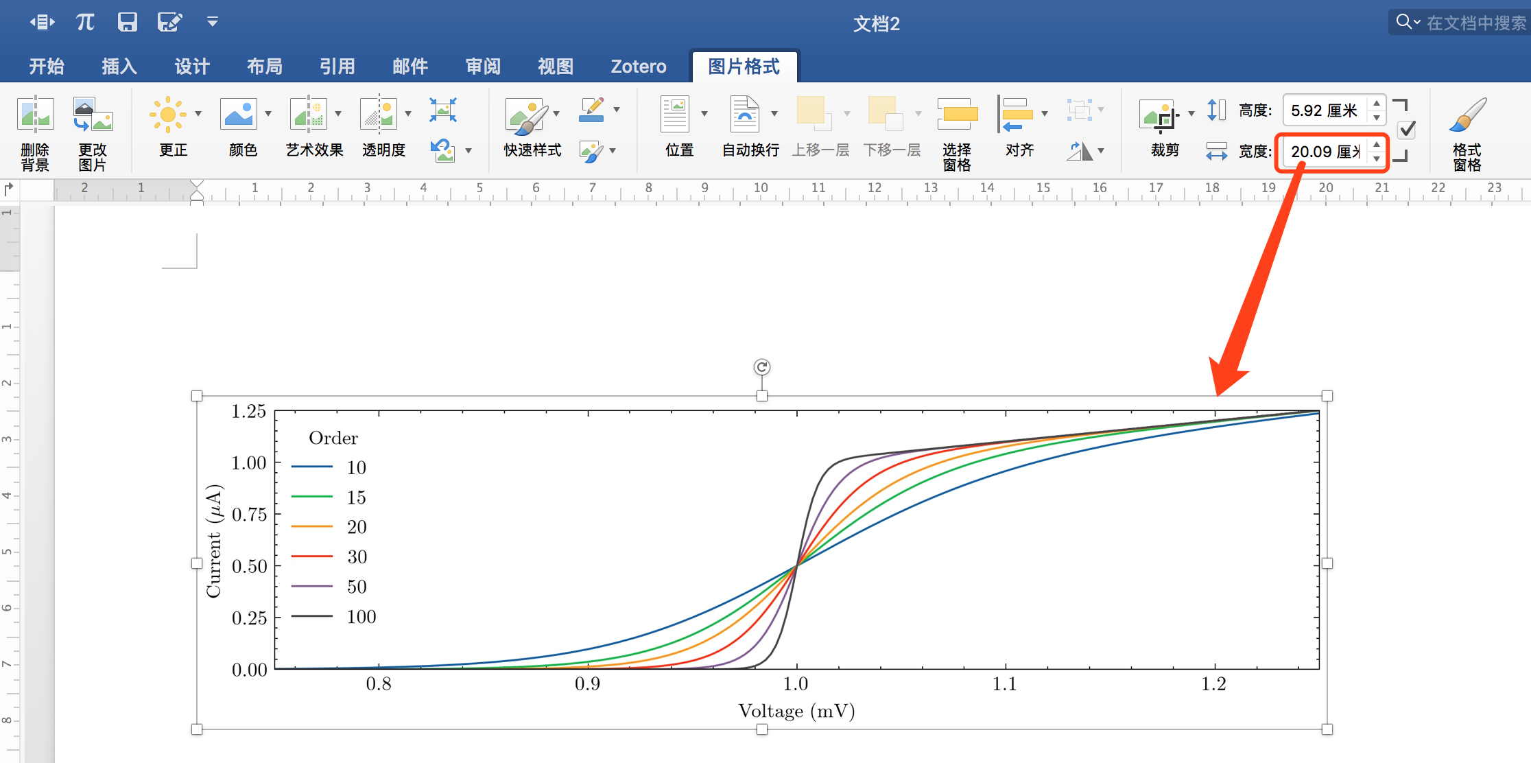Click the rotate handle above the chart
This screenshot has width=1531, height=763.
coord(761,367)
